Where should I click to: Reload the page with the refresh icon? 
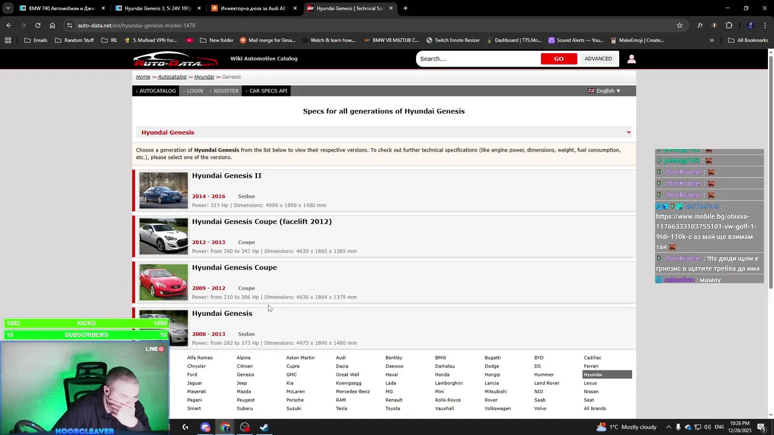tap(37, 25)
